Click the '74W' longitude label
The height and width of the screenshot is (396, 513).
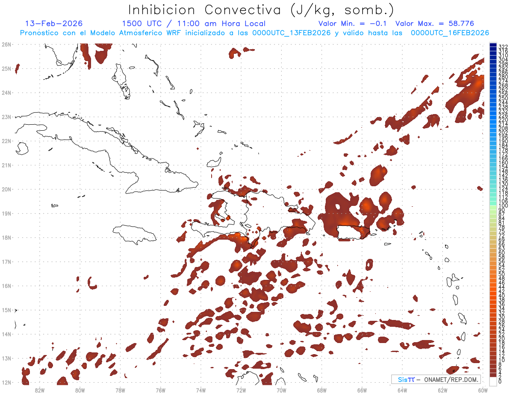[x=201, y=390]
